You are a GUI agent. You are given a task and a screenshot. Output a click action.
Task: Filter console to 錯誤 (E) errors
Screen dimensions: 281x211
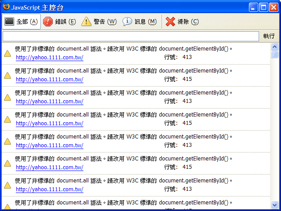[60, 22]
